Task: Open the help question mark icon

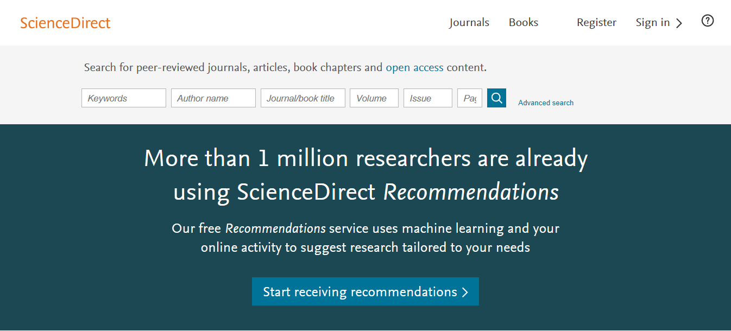Action: (x=707, y=21)
